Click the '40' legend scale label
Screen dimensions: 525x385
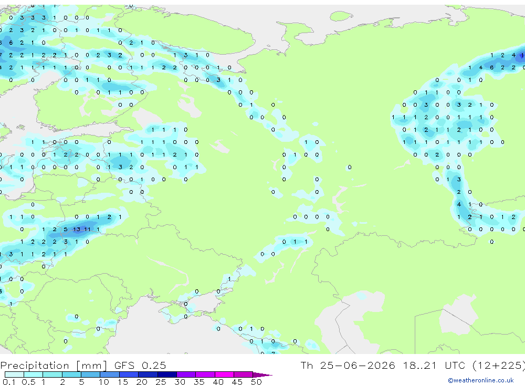coord(218,382)
